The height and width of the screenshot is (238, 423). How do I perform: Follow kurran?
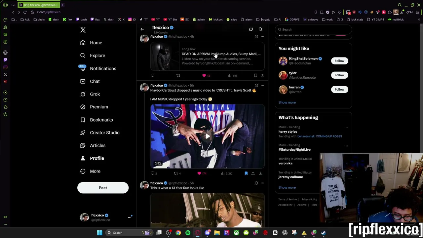point(339,89)
